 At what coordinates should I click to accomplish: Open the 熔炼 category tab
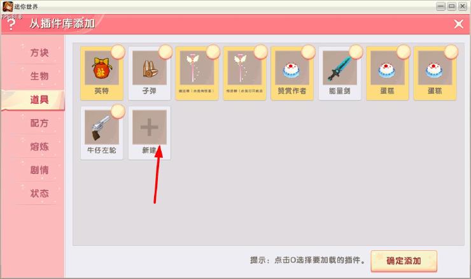tap(39, 147)
